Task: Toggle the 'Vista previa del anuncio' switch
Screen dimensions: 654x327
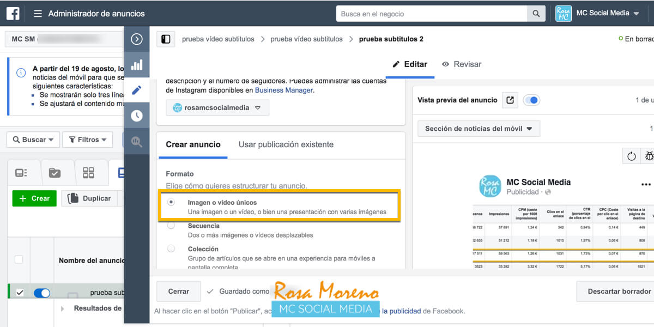Action: click(x=531, y=100)
